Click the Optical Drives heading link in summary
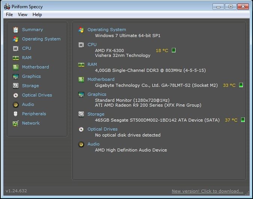This screenshot has height=199, width=253. 103,129
